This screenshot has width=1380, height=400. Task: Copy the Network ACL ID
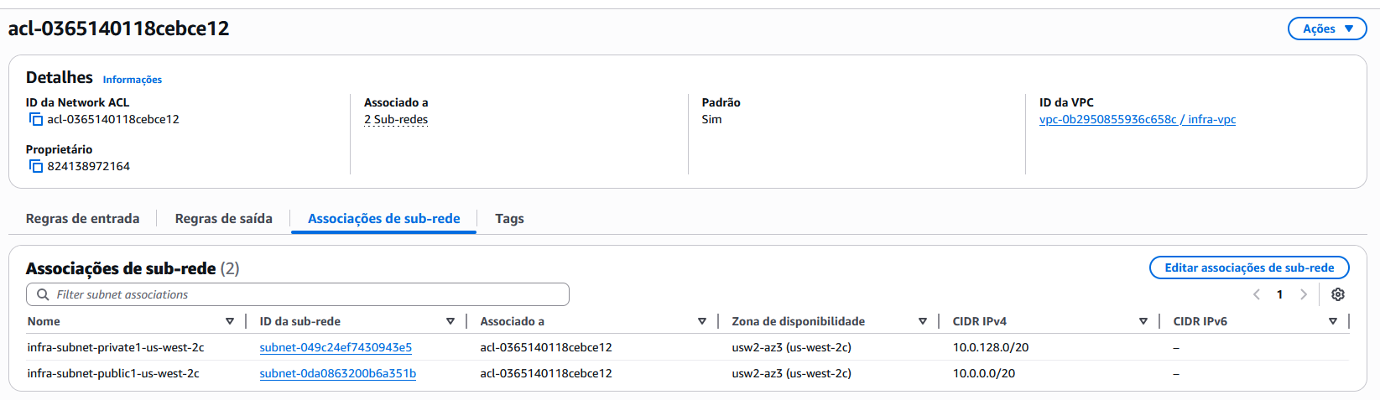[36, 120]
